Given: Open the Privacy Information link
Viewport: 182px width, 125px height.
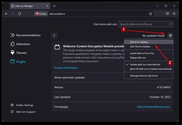Looking at the screenshot, I should tap(66, 68).
